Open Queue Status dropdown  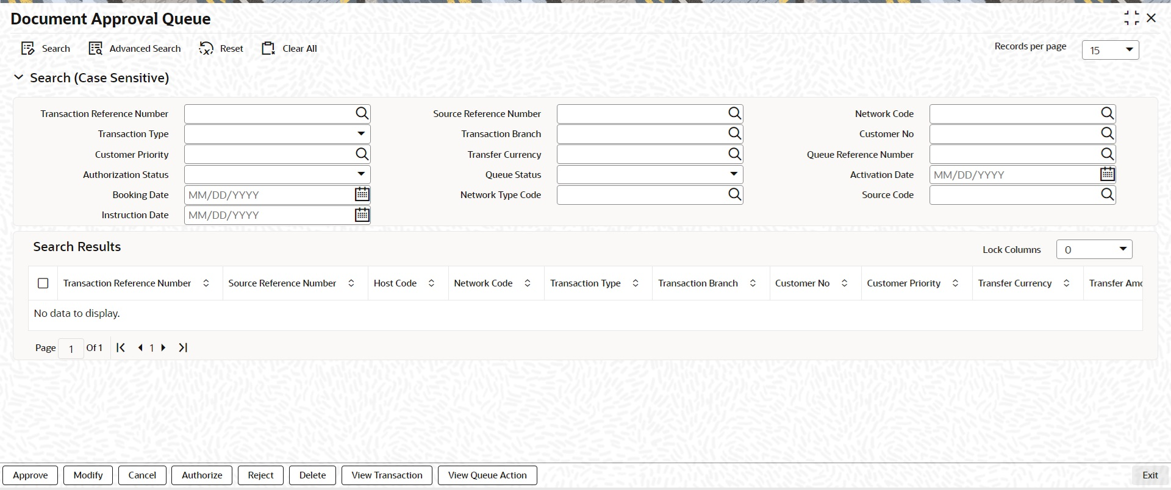tap(650, 174)
